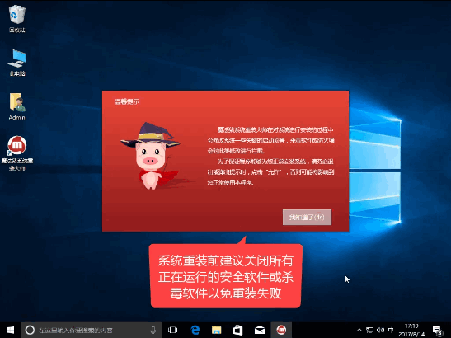Open the Recycle Bin desktop icon
The width and height of the screenshot is (451, 338).
pyautogui.click(x=17, y=19)
